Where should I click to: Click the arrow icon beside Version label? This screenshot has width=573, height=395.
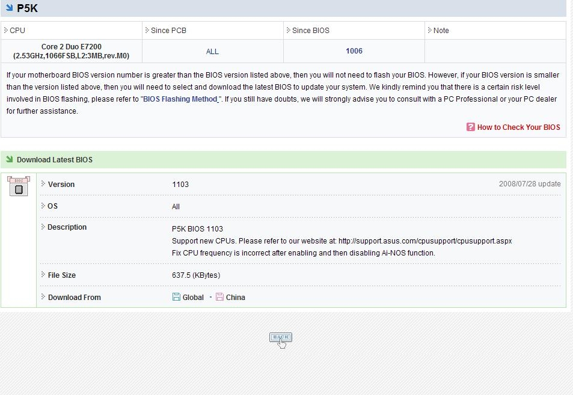click(43, 183)
